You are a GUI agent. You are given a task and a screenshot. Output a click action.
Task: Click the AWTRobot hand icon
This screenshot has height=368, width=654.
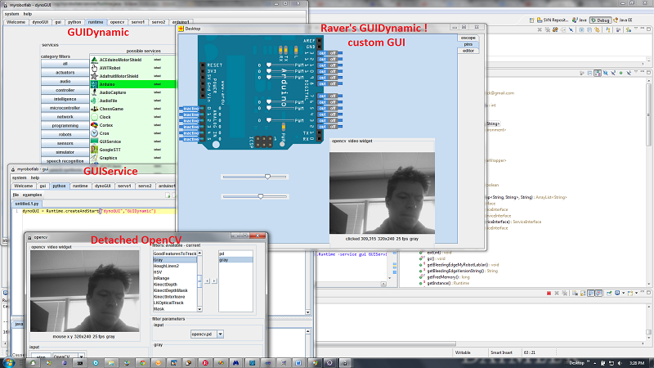coord(94,68)
